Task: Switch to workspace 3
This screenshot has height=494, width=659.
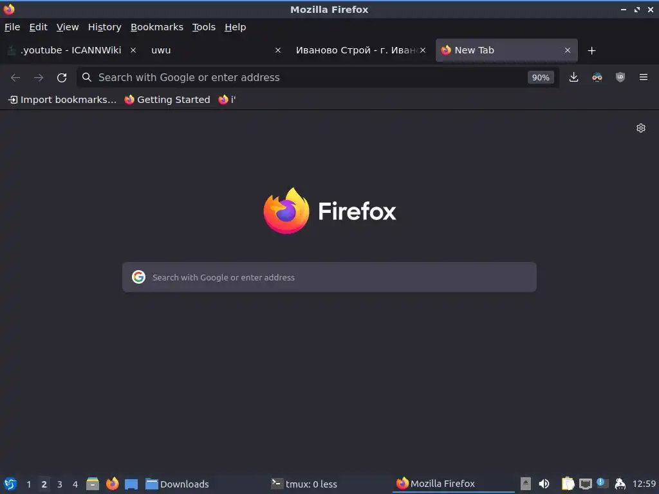Action: click(60, 484)
